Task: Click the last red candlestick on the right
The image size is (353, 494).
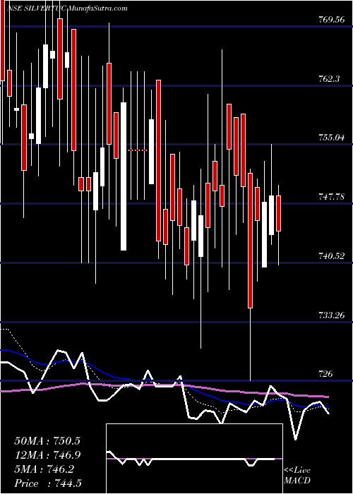Action: 279,213
